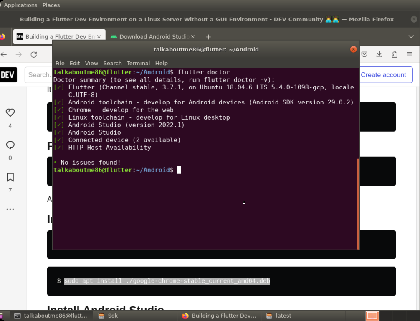This screenshot has width=420, height=321.
Task: Click the Firefox forward arrow
Action: [x=19, y=55]
